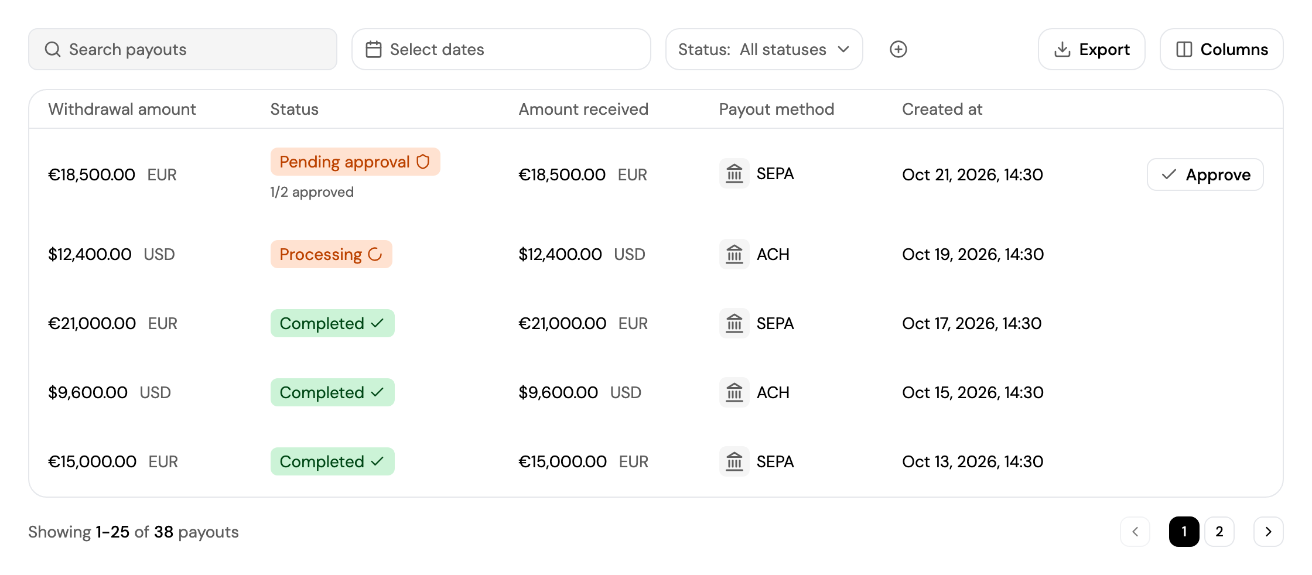Go to next page with right chevron
Viewport: 1312px width, 575px height.
(x=1268, y=532)
